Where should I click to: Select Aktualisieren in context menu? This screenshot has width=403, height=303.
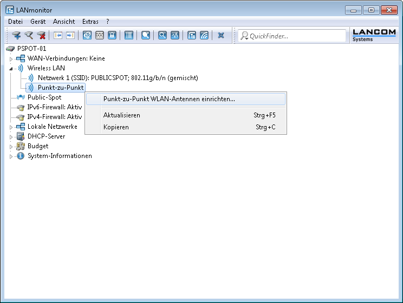pos(122,115)
